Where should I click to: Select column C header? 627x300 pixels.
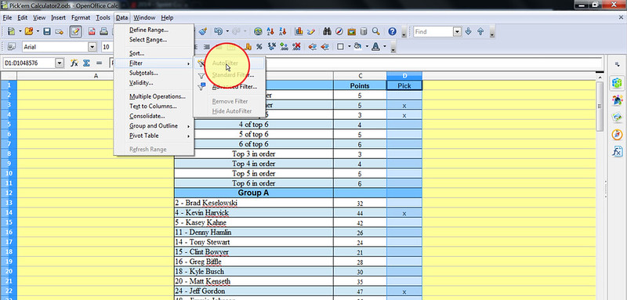(361, 75)
